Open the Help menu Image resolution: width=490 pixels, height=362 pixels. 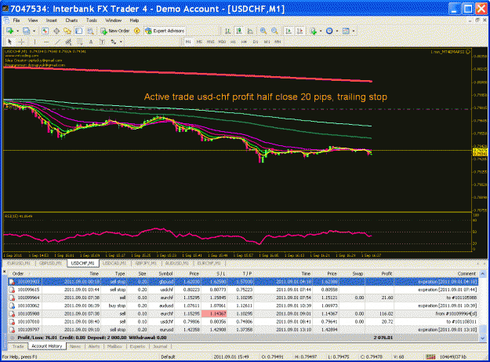coord(134,20)
